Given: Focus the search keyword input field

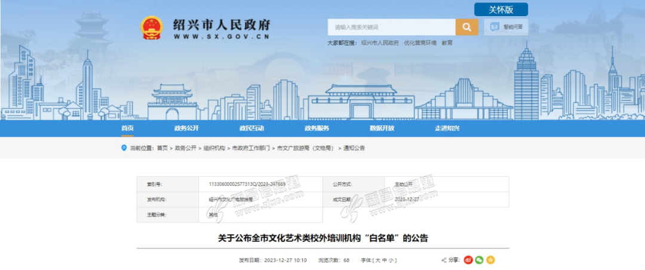Looking at the screenshot, I should (391, 27).
